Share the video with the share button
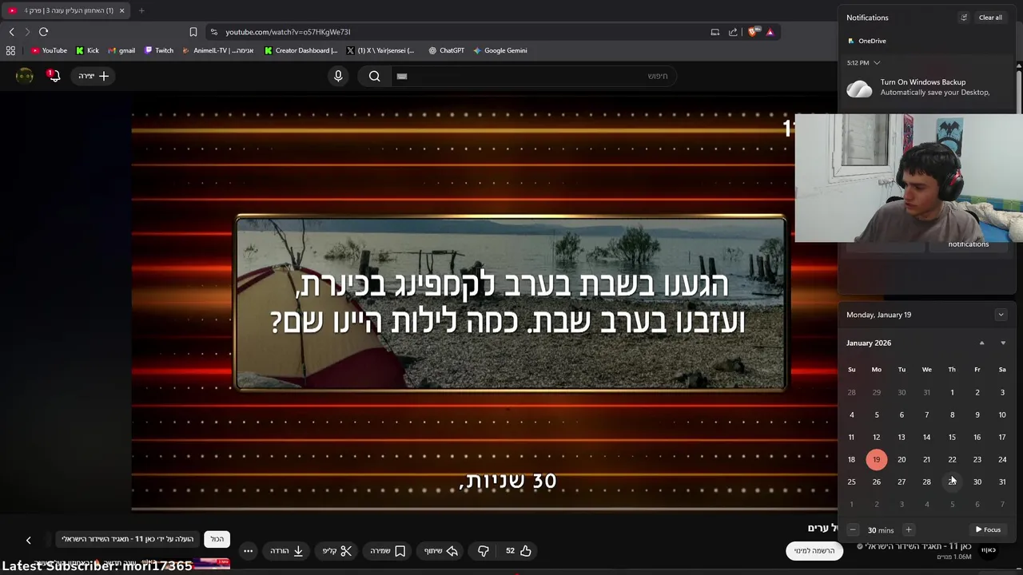 440,550
